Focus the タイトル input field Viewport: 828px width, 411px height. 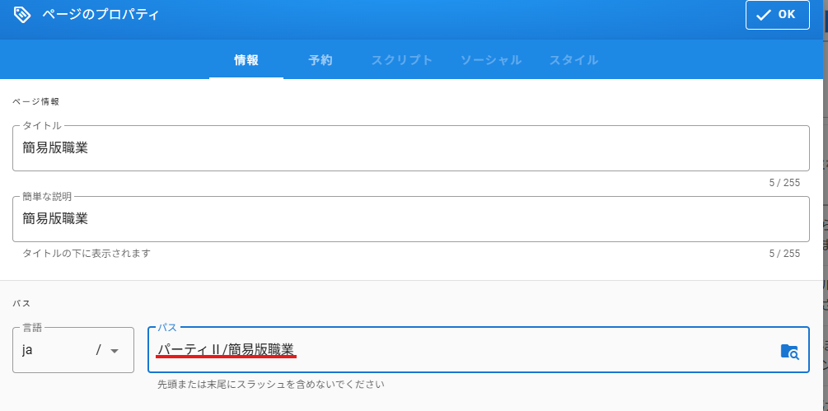(410, 149)
